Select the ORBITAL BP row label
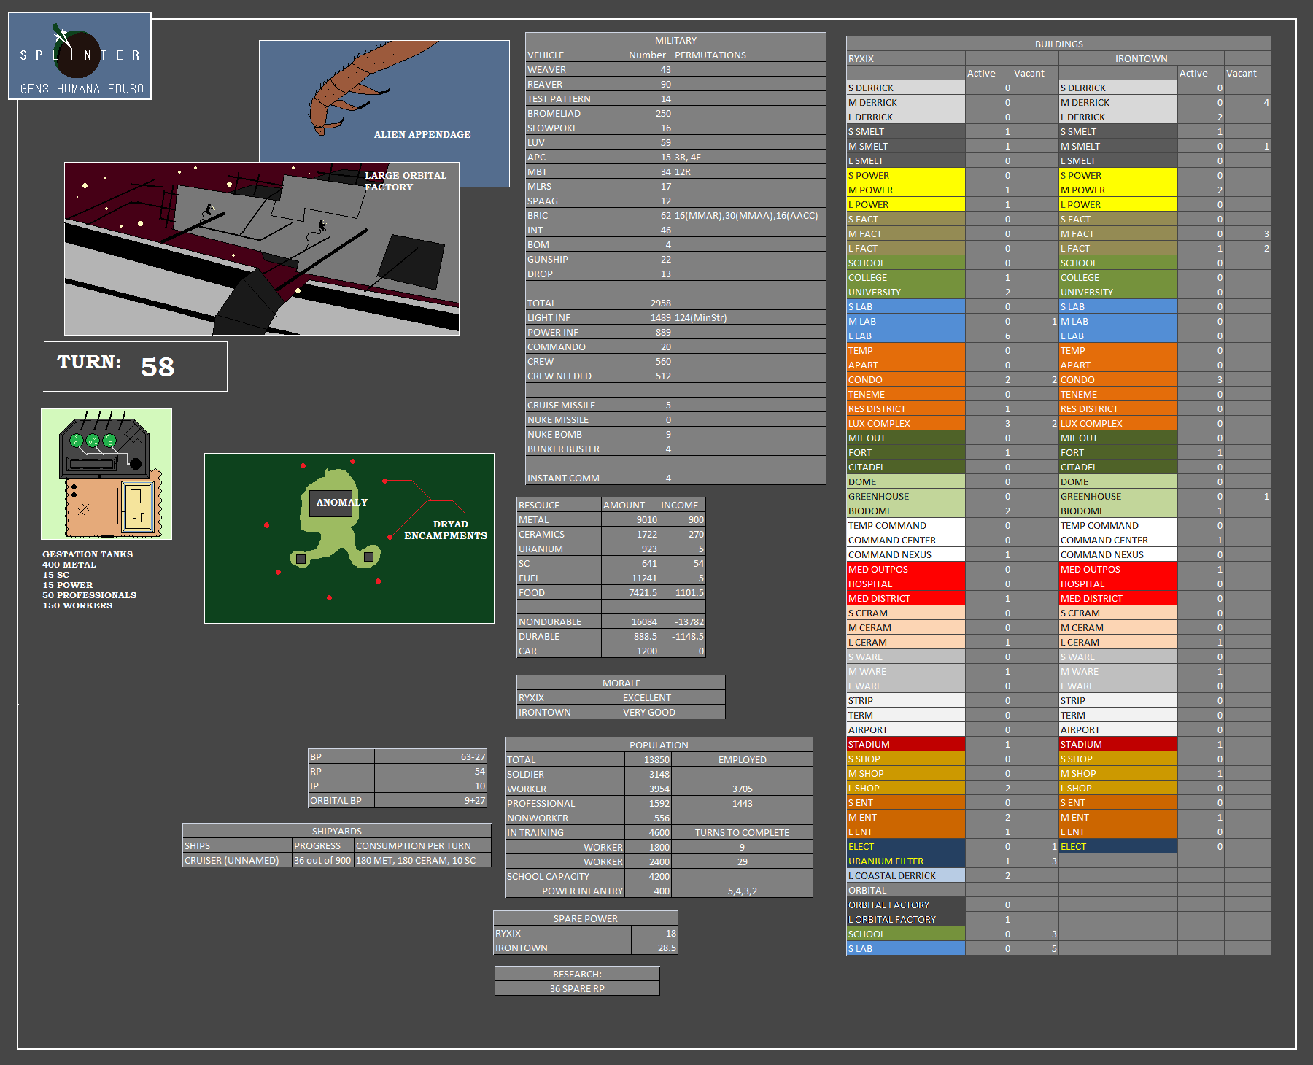 click(341, 801)
